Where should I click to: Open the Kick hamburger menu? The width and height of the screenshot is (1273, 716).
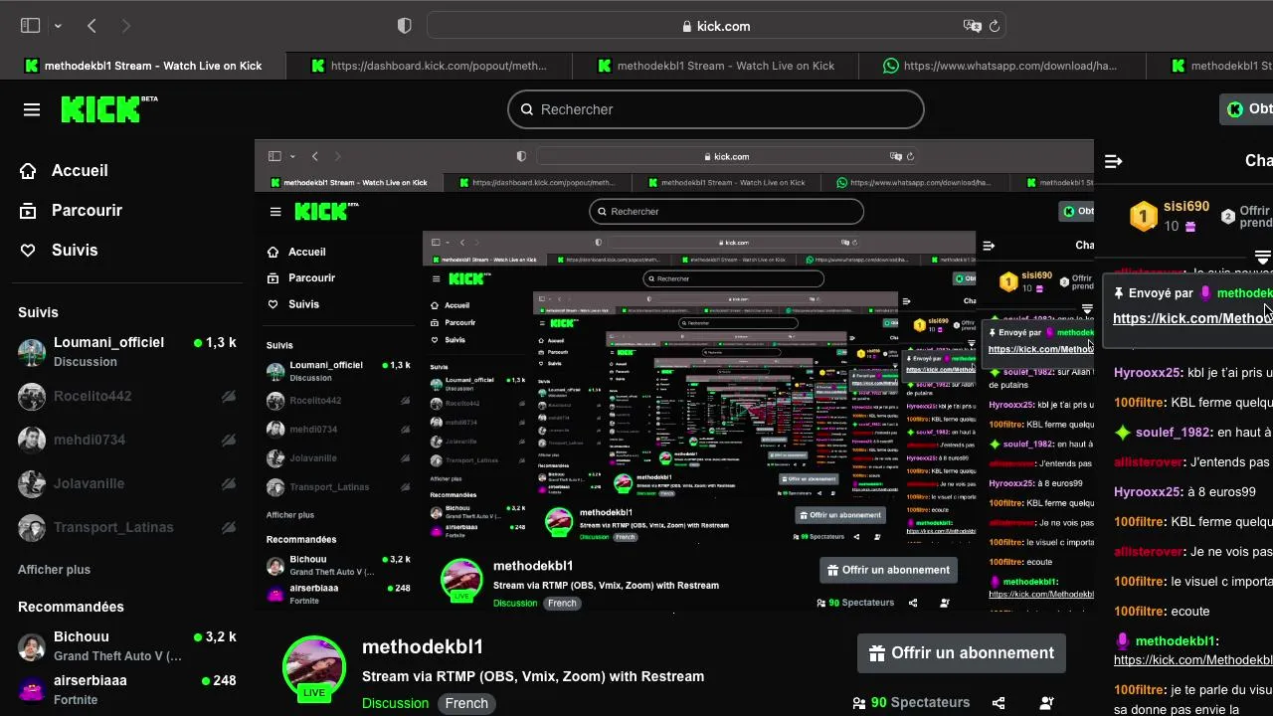(32, 109)
